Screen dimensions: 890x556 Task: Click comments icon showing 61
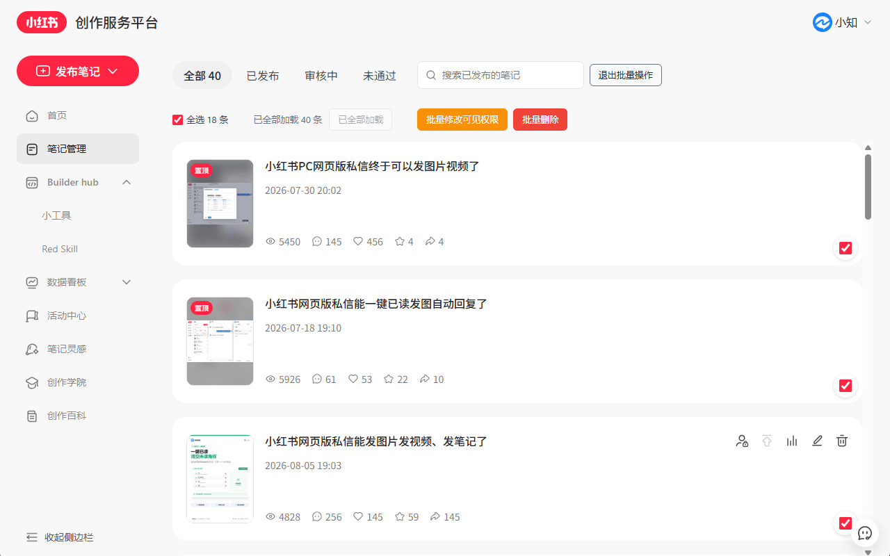point(317,379)
